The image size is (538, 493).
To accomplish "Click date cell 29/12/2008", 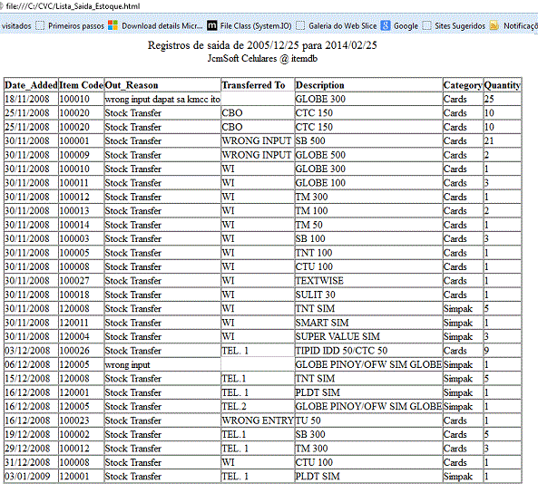I will (x=31, y=449).
